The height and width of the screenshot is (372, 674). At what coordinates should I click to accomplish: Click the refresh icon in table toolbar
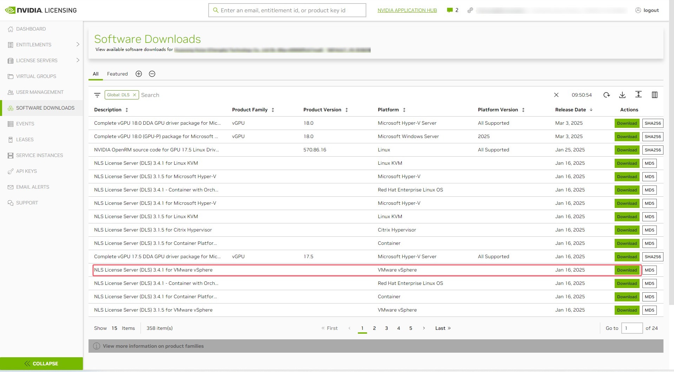(607, 95)
